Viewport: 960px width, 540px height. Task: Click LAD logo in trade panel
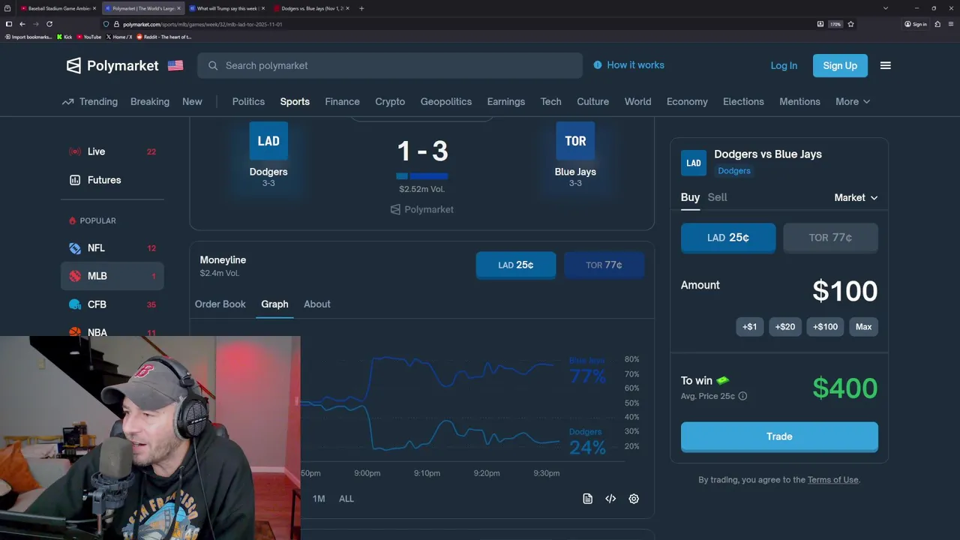(694, 163)
